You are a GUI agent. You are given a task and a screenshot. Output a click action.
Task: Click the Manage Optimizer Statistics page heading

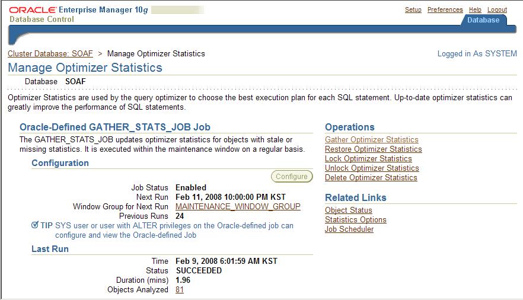point(85,68)
